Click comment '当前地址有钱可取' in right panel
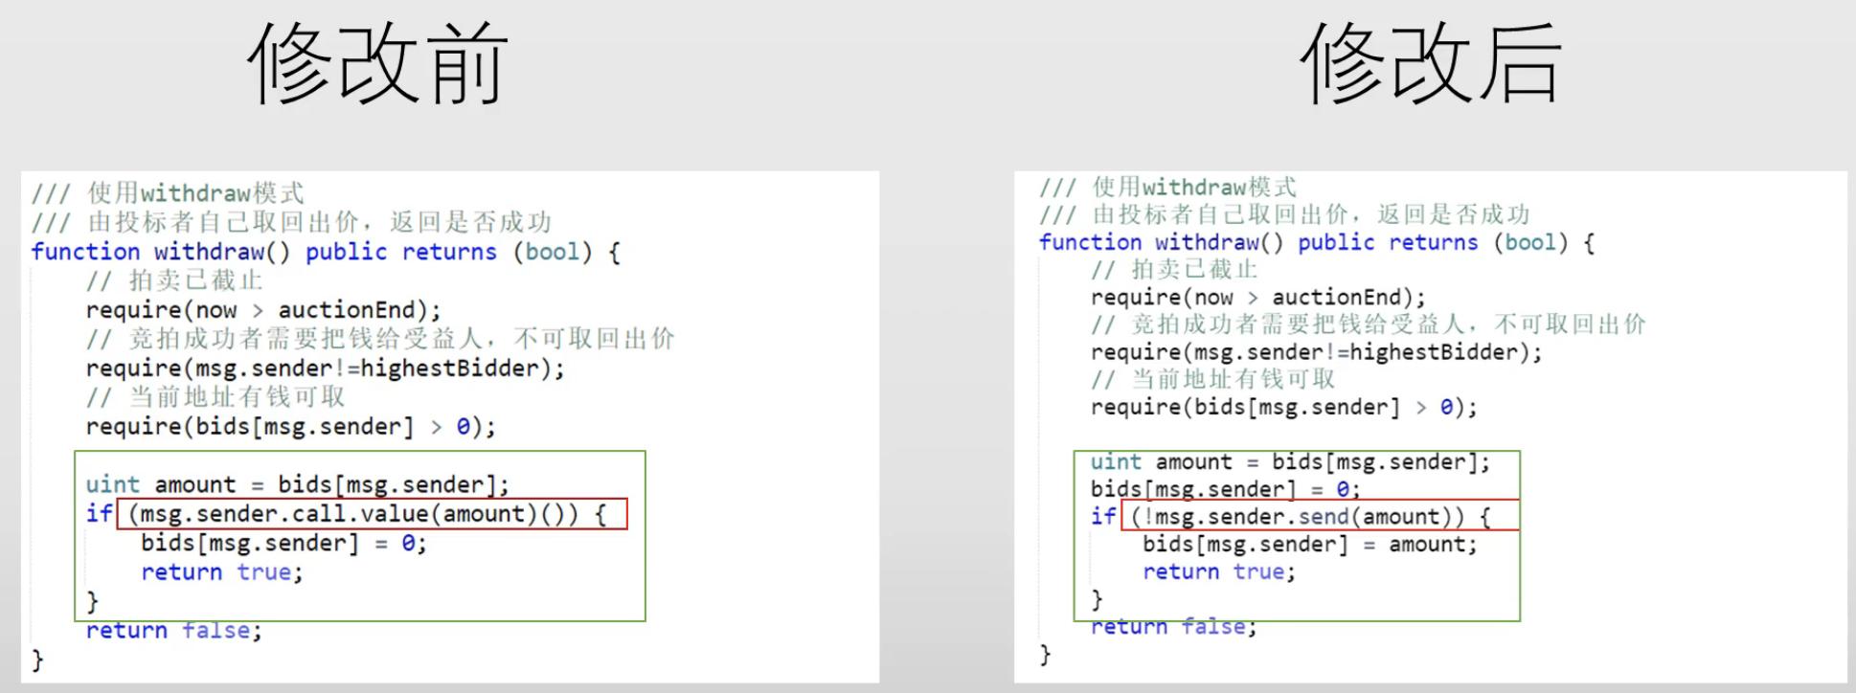The height and width of the screenshot is (693, 1856). click(x=1233, y=380)
